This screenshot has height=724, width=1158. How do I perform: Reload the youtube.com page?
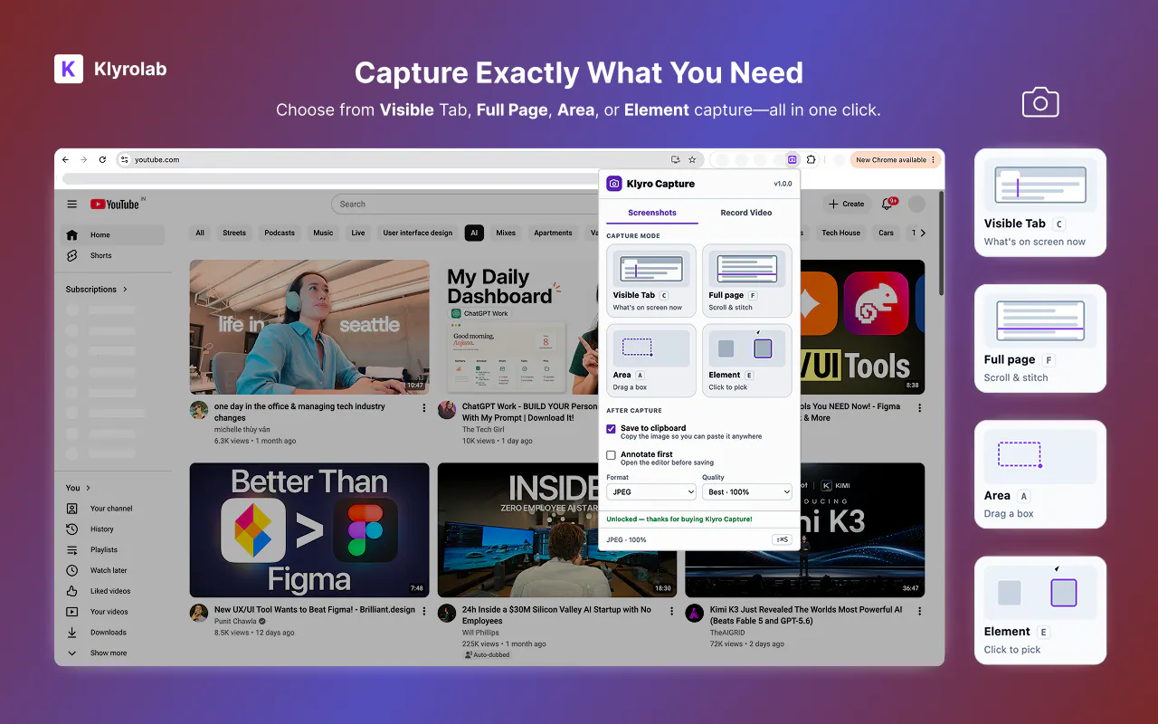tap(103, 159)
